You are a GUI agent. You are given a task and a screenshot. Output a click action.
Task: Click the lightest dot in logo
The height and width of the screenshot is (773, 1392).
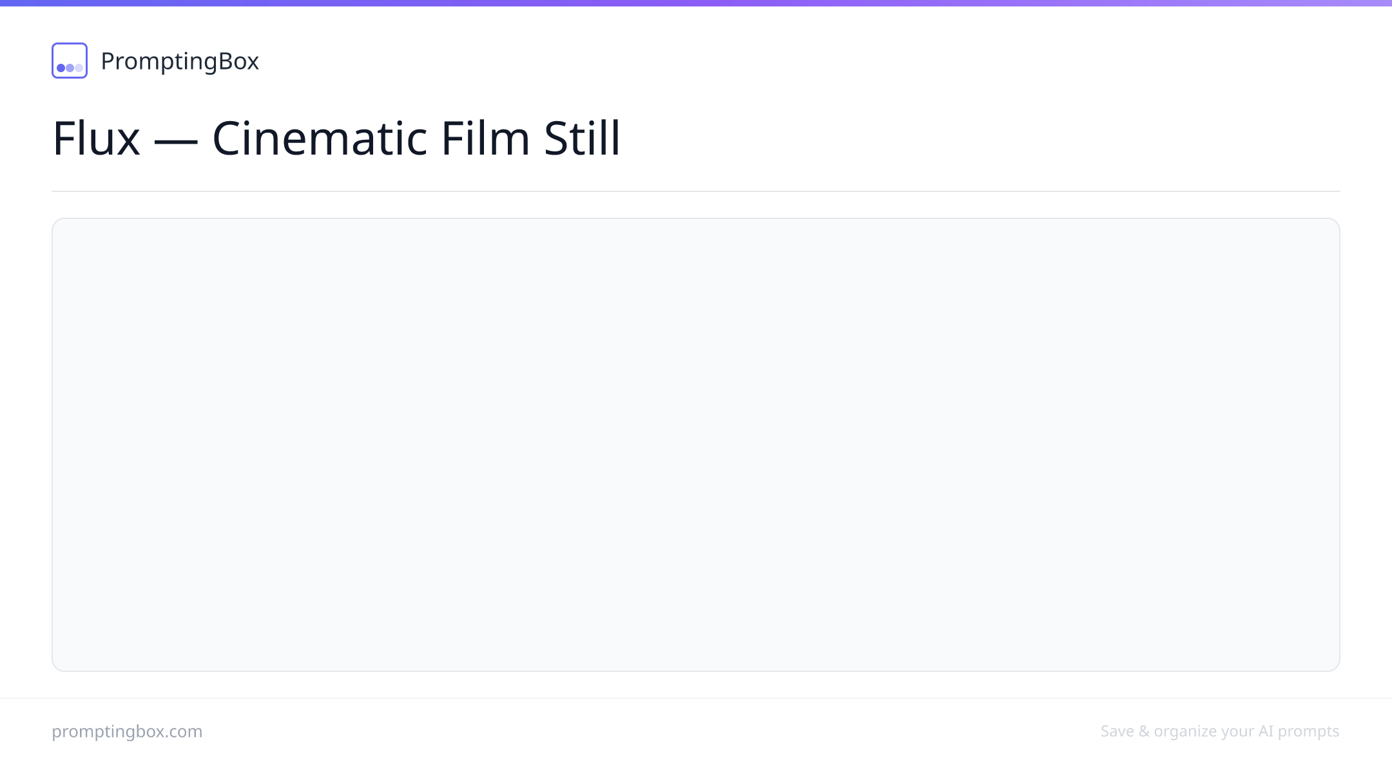(x=79, y=68)
